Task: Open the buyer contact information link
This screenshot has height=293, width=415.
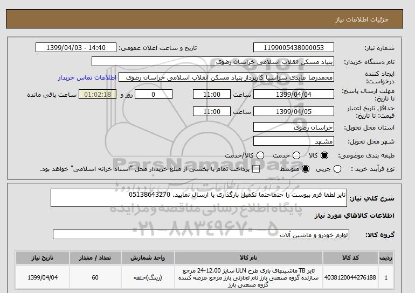Action: tap(87, 78)
